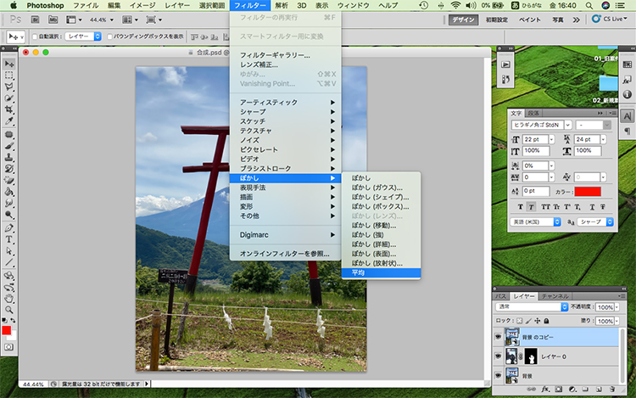Switch to the チャンネル tab
The image size is (636, 398).
click(555, 296)
